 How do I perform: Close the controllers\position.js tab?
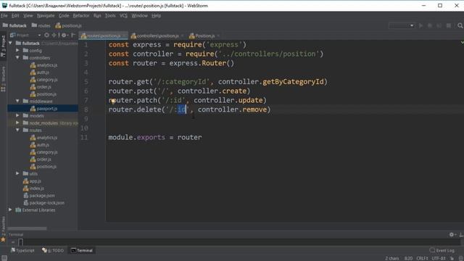pyautogui.click(x=182, y=36)
